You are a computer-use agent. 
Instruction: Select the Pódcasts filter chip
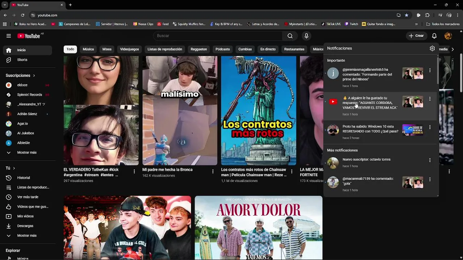222,49
